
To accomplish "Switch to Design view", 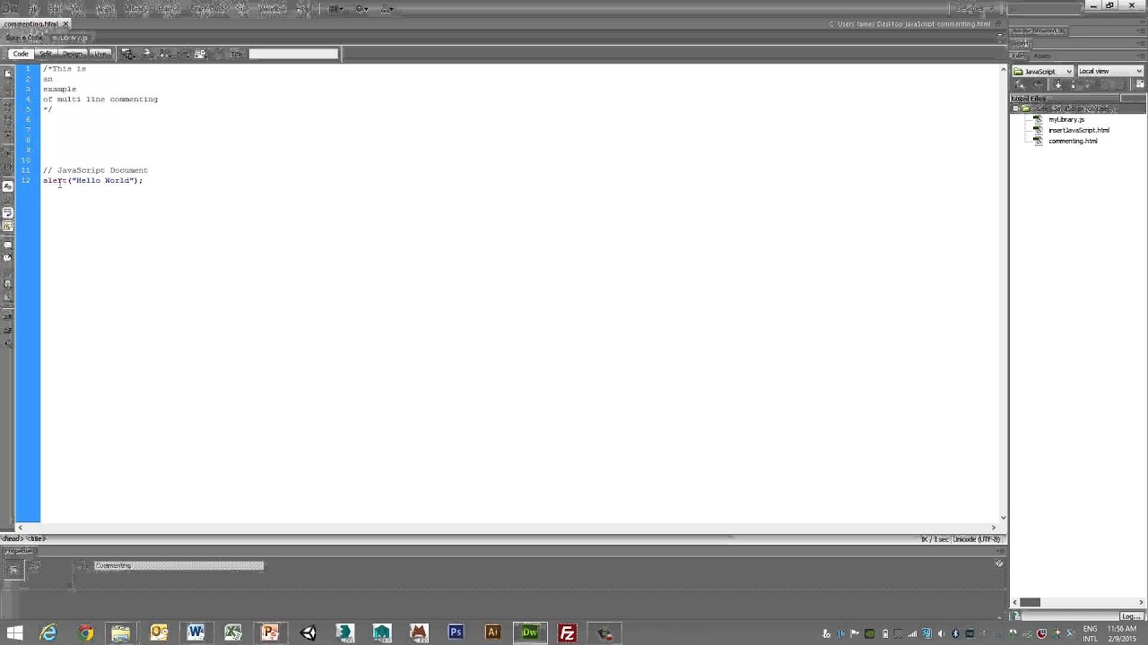I will 72,54.
